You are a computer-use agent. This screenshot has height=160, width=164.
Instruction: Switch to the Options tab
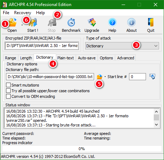click(x=106, y=58)
